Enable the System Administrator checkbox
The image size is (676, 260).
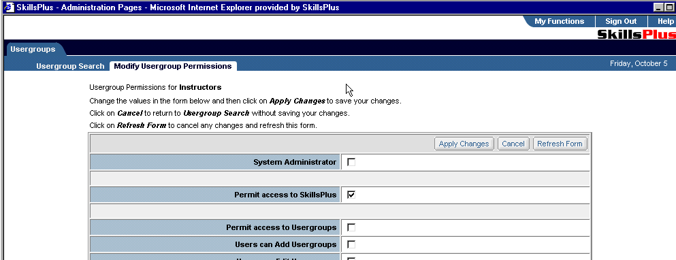click(x=351, y=162)
